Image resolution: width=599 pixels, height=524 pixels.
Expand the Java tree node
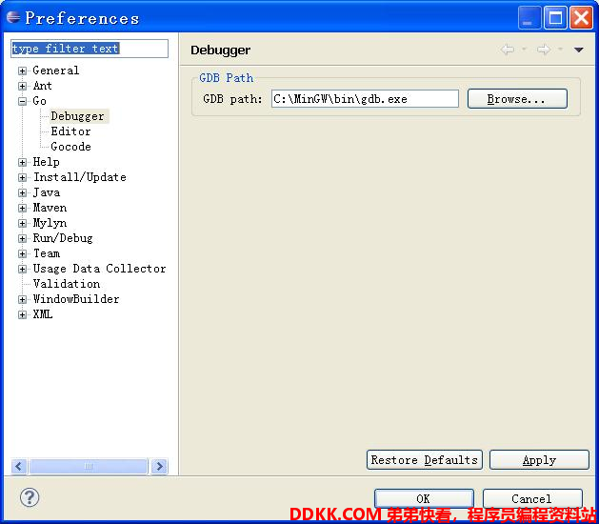tap(23, 193)
